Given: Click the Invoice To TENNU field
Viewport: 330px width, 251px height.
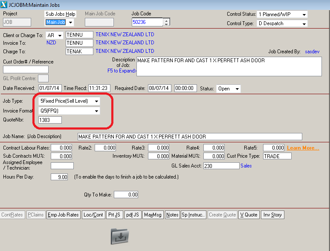Looking at the screenshot, I should [x=79, y=43].
